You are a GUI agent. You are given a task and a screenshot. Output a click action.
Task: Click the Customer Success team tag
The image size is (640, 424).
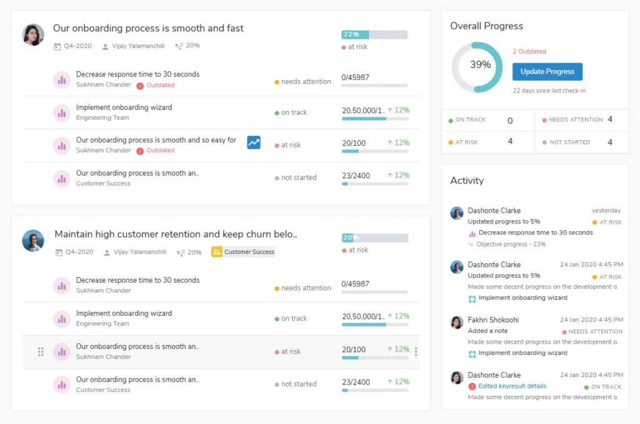point(243,252)
